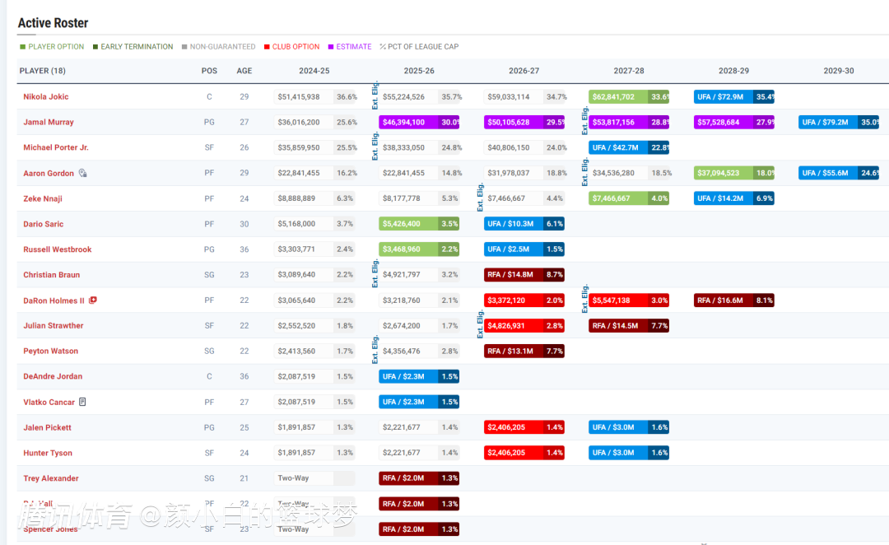The image size is (889, 545).
Task: Click the red icon beside DaRon Holmes II
Action: [x=93, y=300]
